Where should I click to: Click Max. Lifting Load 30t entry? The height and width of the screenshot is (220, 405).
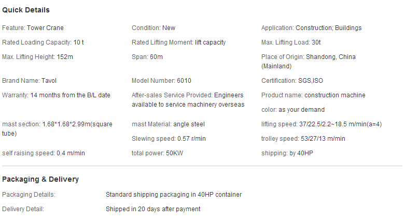pyautogui.click(x=291, y=42)
